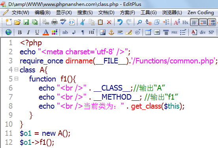Collapse the class A code fold

point(17,69)
